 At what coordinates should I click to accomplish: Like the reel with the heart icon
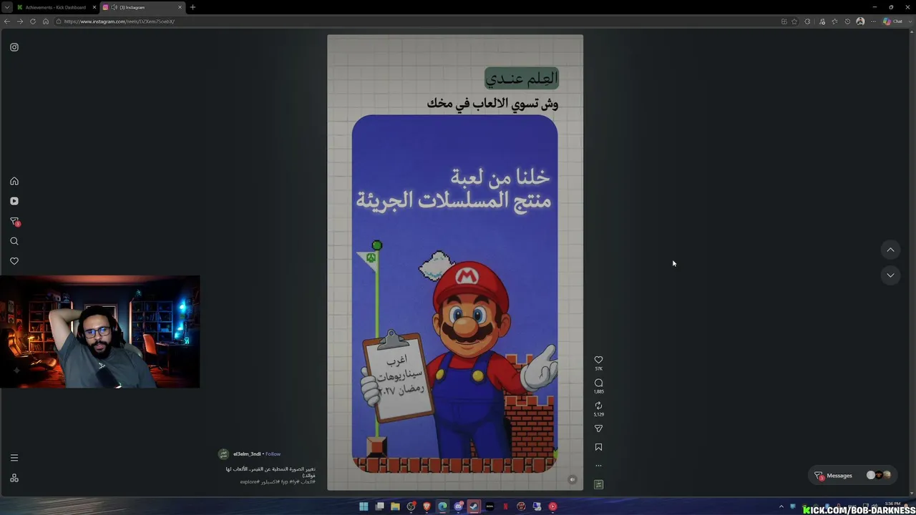[599, 360]
